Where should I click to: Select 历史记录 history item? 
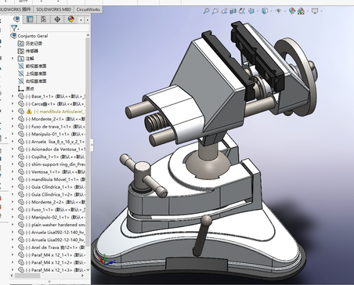(x=34, y=43)
